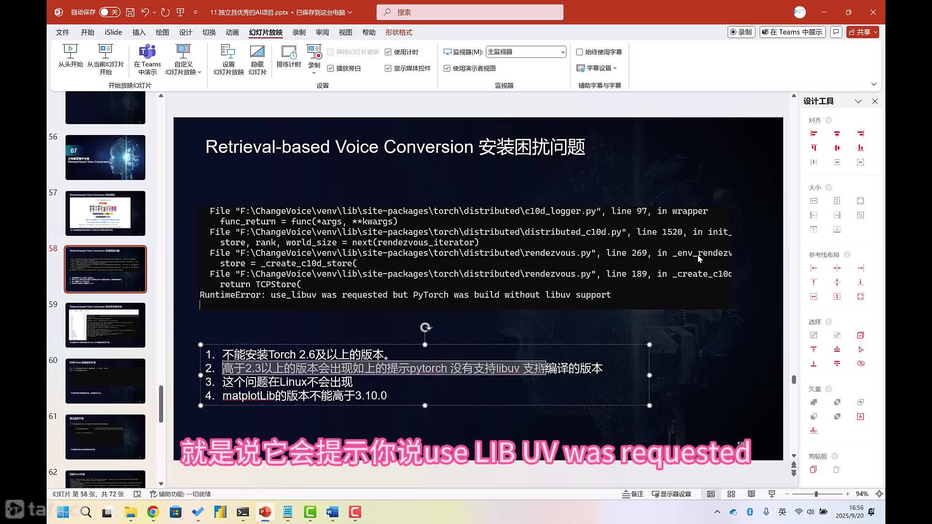Screen dimensions: 932x524
Task: Click the Save icon in title bar
Action: click(130, 12)
